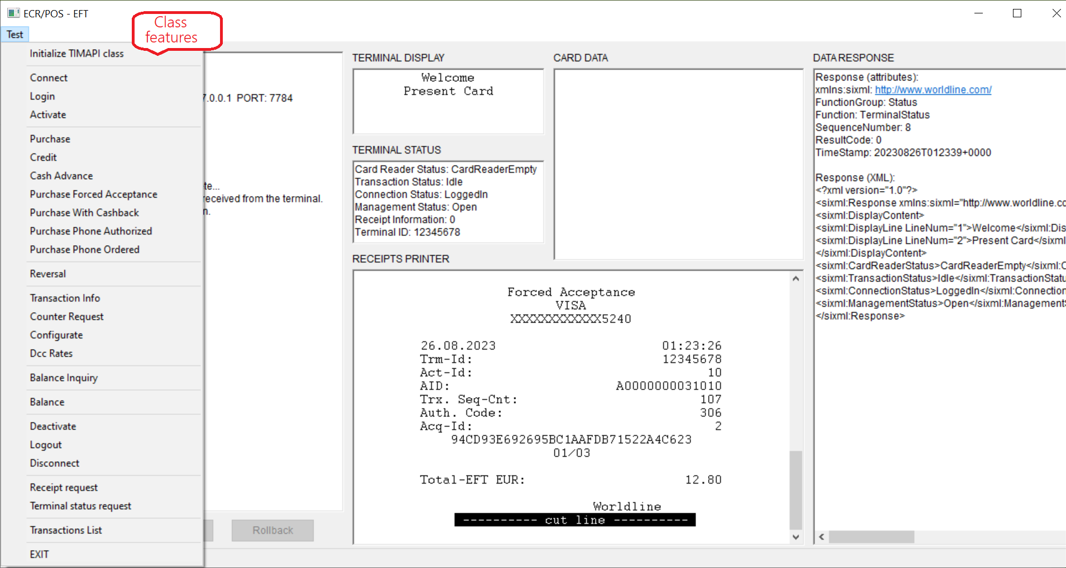
Task: Click the ECR/POS app icon in title bar
Action: [x=13, y=13]
